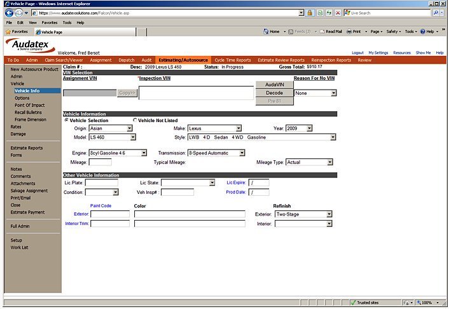The image size is (449, 309).
Task: Open the address bar history dropdown arrow
Action: point(301,13)
